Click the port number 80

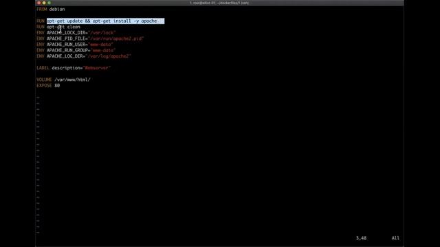point(57,86)
